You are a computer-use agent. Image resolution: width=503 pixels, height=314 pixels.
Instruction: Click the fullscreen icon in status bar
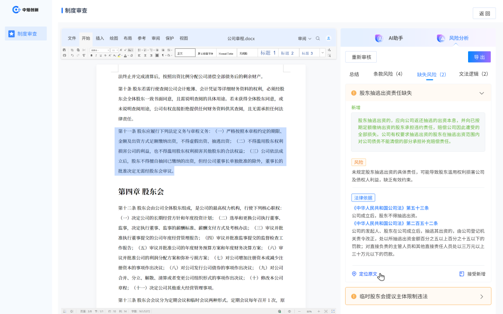(x=333, y=311)
